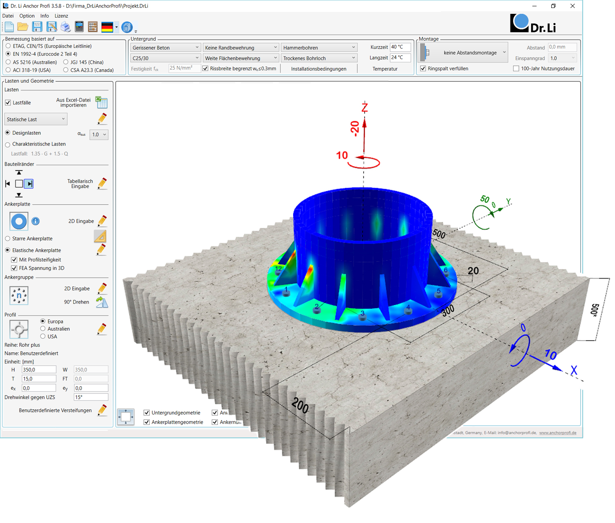Toggle Rissbreite begrenzt checkbox
615x523 pixels.
205,69
